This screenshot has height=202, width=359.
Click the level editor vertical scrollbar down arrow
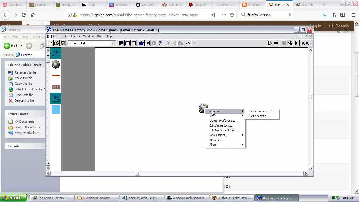click(310, 169)
